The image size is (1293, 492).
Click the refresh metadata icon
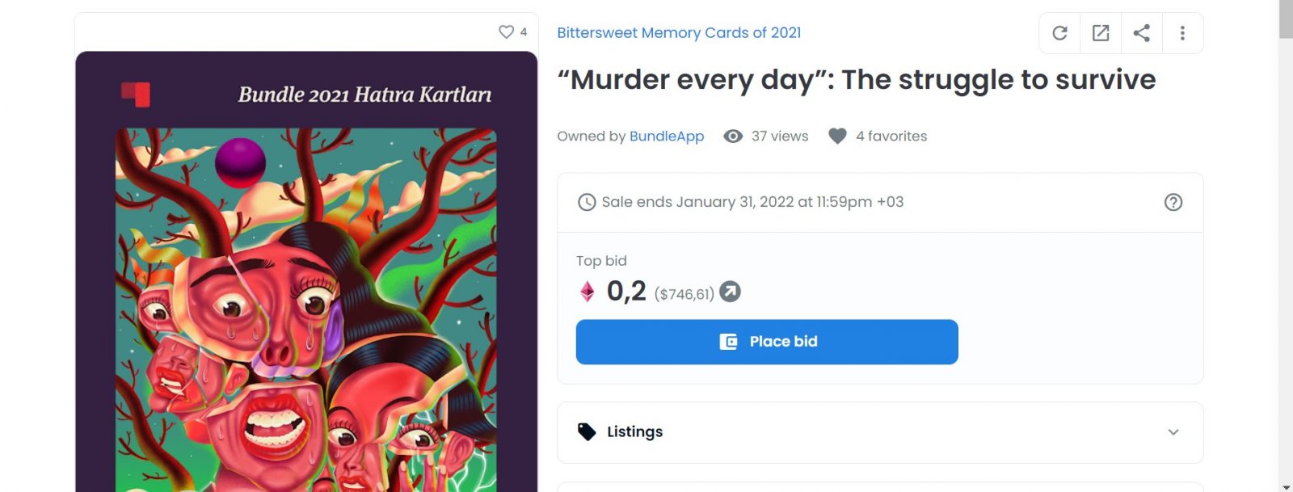click(x=1059, y=33)
